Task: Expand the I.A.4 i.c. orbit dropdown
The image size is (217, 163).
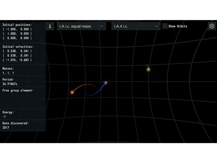Action: pos(136,26)
